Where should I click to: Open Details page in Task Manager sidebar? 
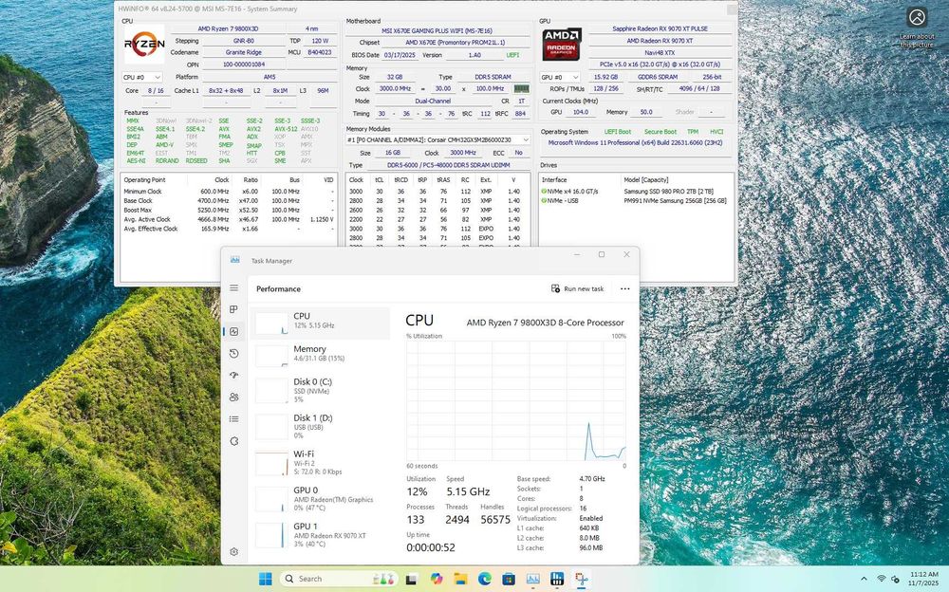coord(234,419)
